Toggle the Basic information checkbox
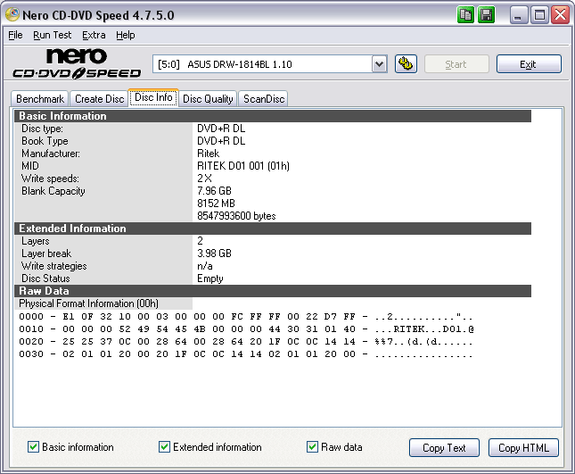 tap(33, 447)
